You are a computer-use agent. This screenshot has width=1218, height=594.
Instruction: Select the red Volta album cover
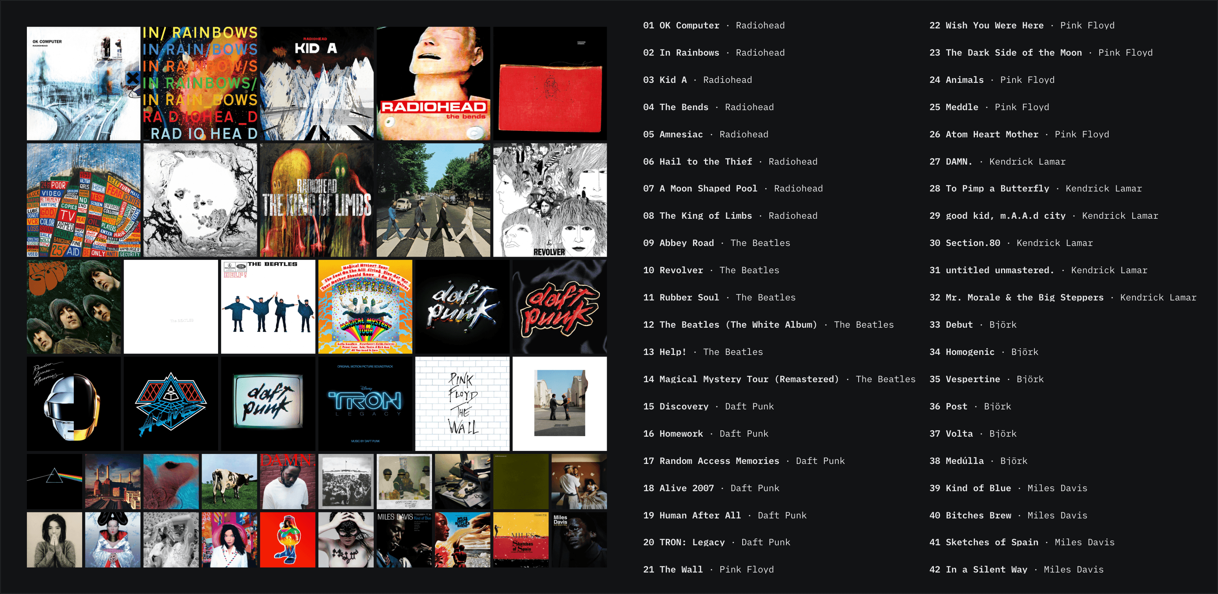pyautogui.click(x=288, y=540)
